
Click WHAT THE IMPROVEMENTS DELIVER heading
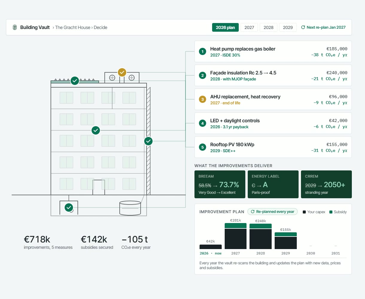pyautogui.click(x=233, y=166)
